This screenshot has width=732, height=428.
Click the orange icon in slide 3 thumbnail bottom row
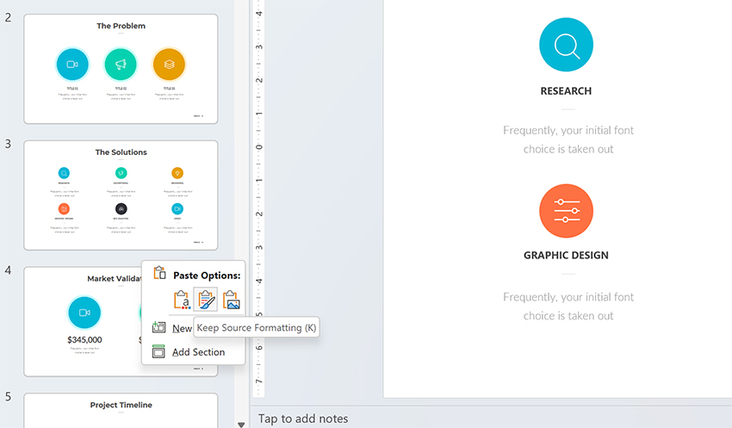(64, 208)
